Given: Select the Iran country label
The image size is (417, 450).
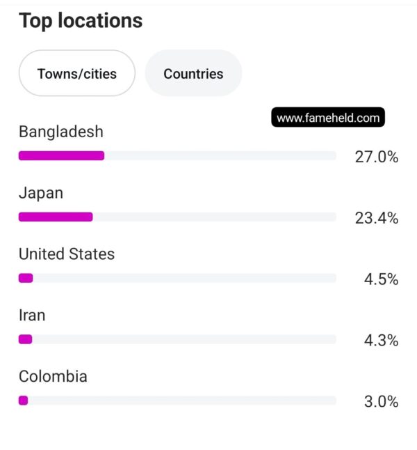Looking at the screenshot, I should click(32, 315).
